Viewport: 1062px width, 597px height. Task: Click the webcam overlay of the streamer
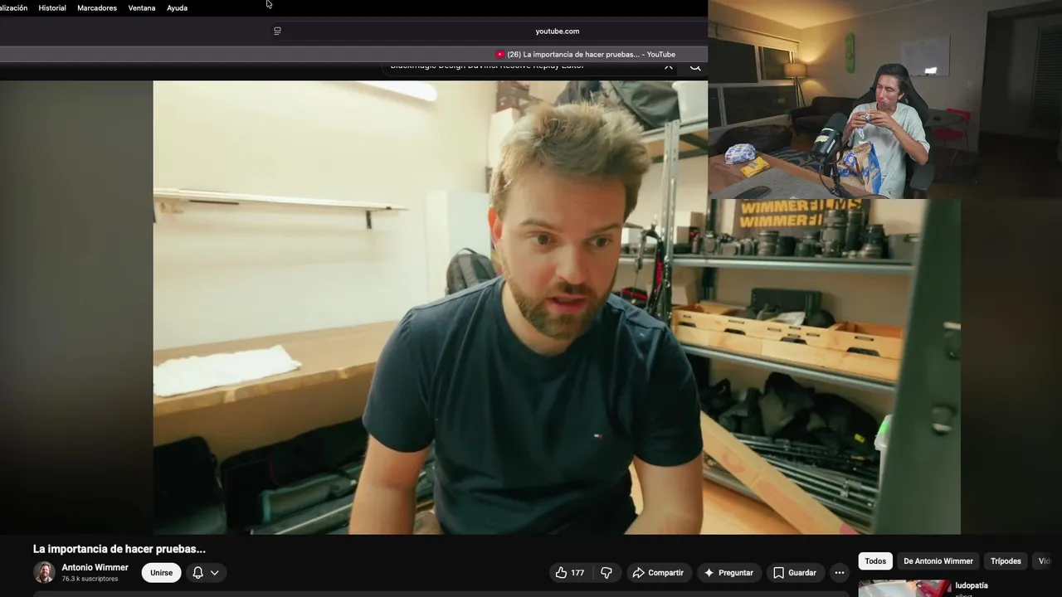click(x=884, y=99)
